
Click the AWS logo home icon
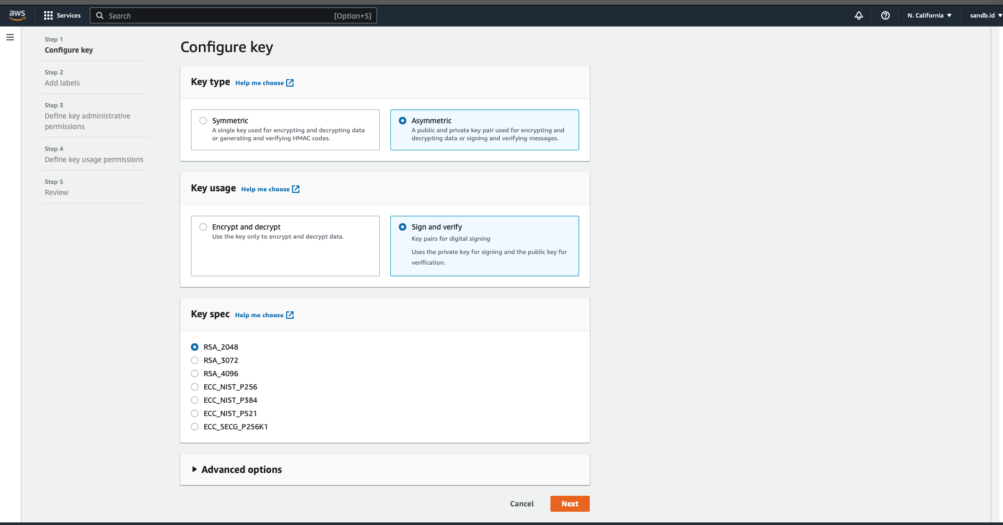tap(17, 15)
